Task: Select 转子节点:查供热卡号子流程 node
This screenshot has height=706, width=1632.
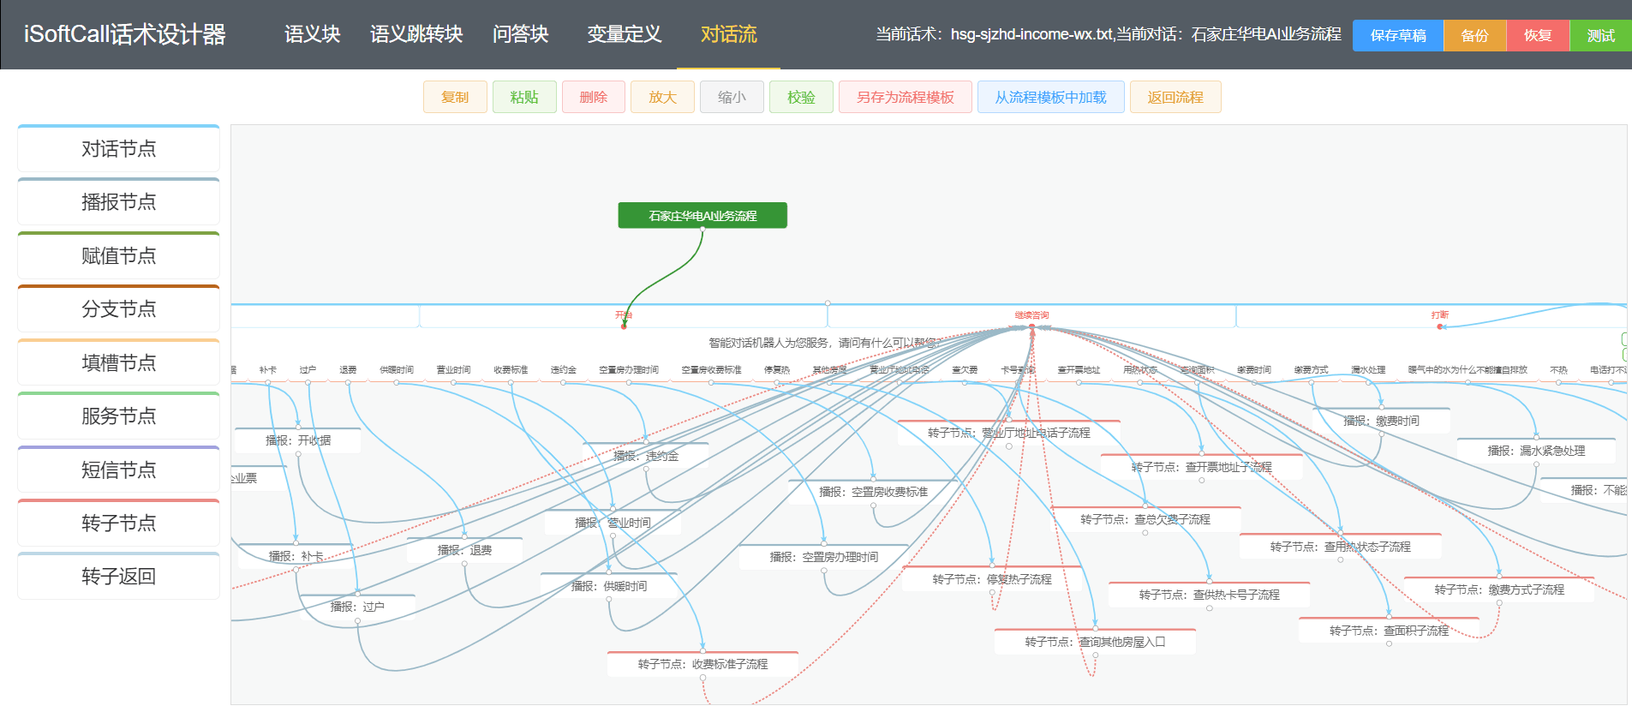Action: pyautogui.click(x=1209, y=595)
